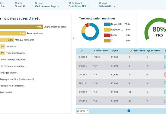Screen dimensions: 166x118
Task: Click the yellow Réglages legend swatch
Action: click(x=107, y=30)
